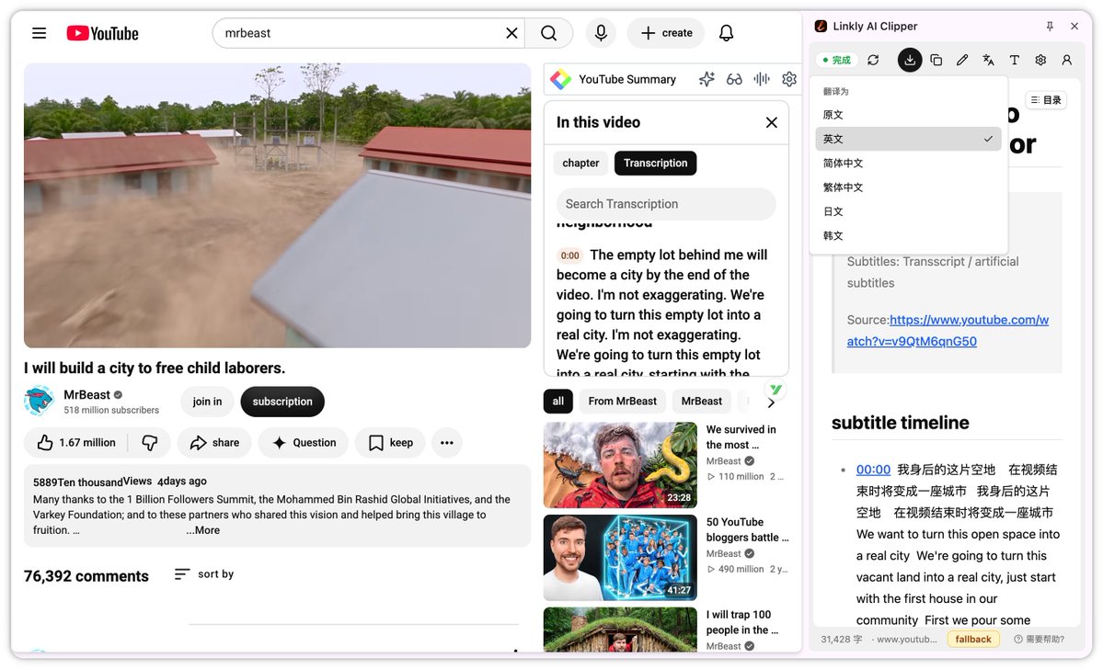Click the join in button

pyautogui.click(x=207, y=402)
